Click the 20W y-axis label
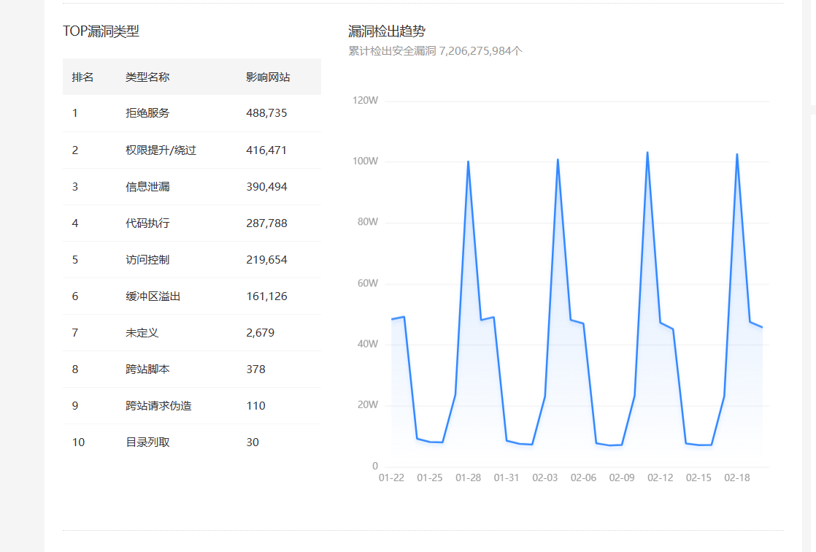816x552 pixels. tap(367, 405)
